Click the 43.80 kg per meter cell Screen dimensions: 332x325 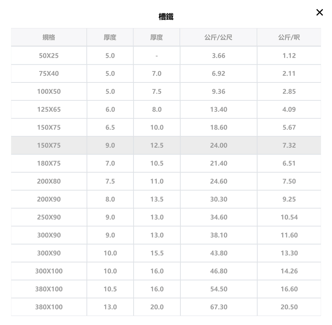pyautogui.click(x=218, y=253)
